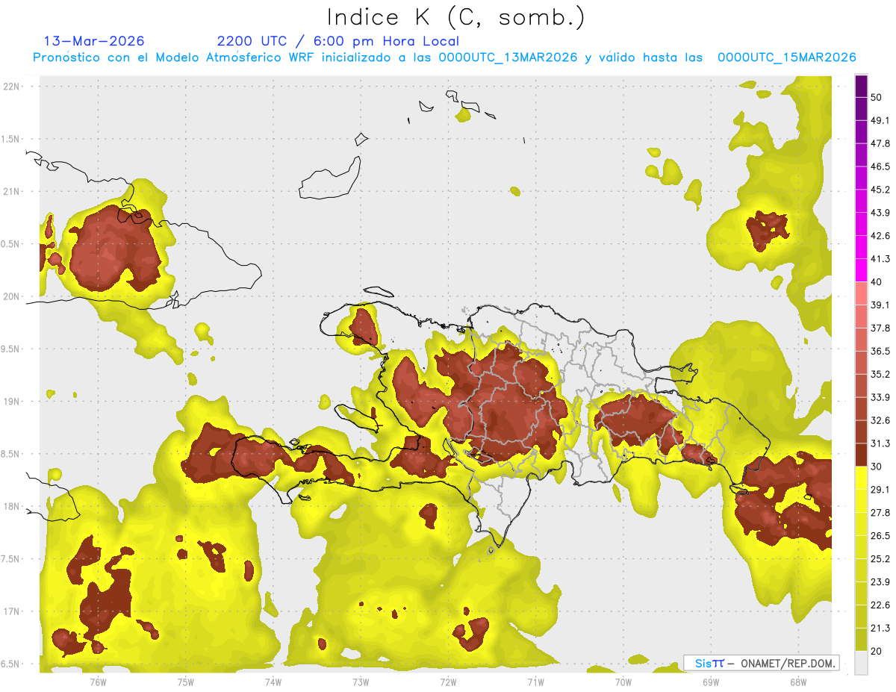Viewport: 896px width, 692px height.
Task: Click the "73W" longitude label
Action: coord(361,682)
